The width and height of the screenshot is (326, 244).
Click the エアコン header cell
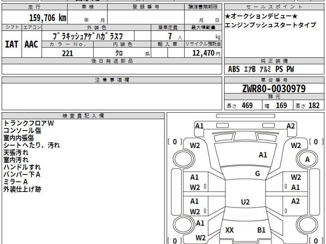click(x=32, y=27)
